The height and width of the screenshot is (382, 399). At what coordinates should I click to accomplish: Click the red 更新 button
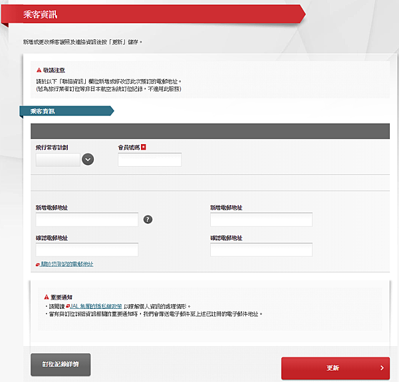[x=335, y=368]
